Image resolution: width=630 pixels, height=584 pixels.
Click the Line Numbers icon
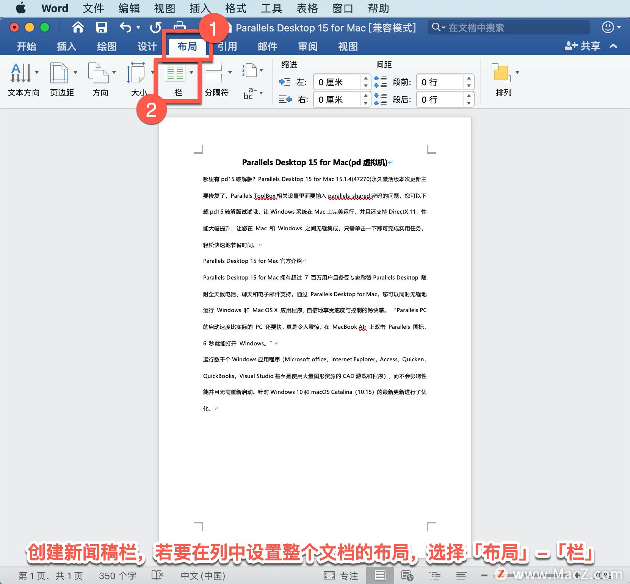tap(249, 70)
